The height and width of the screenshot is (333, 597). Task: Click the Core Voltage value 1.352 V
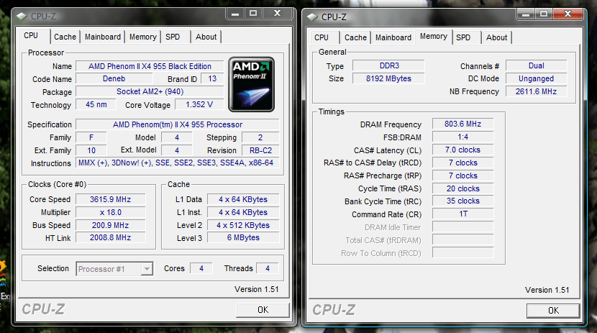pos(199,105)
